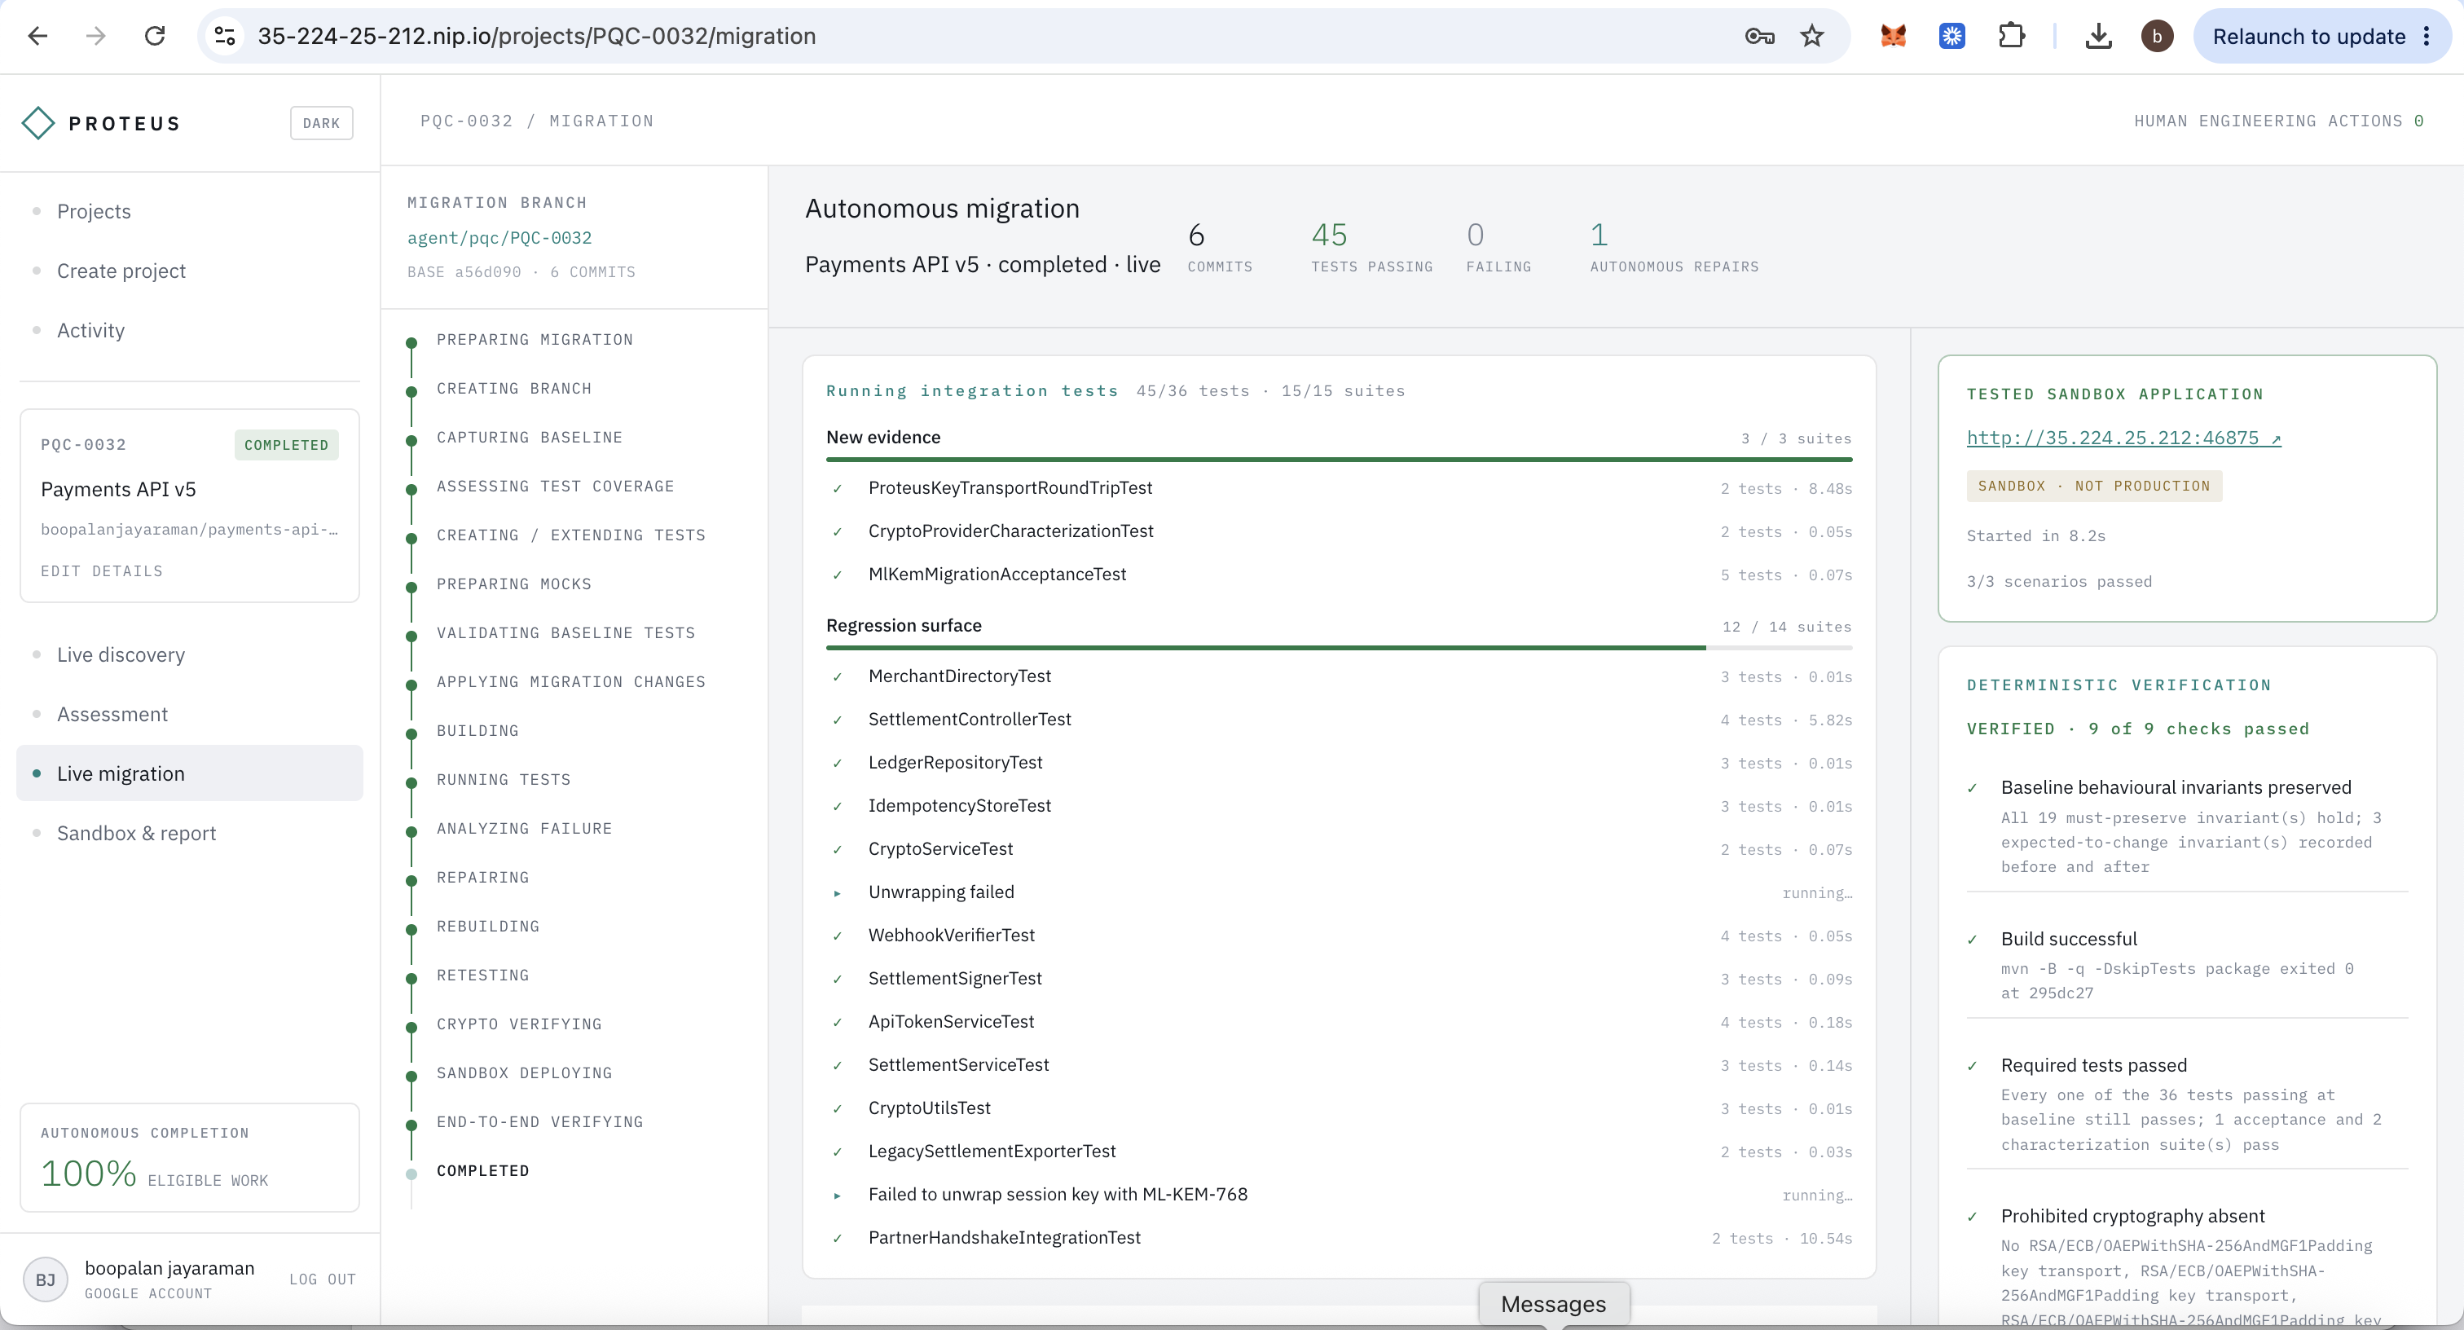Open the Assessment nav item
2464x1330 pixels.
coord(113,714)
